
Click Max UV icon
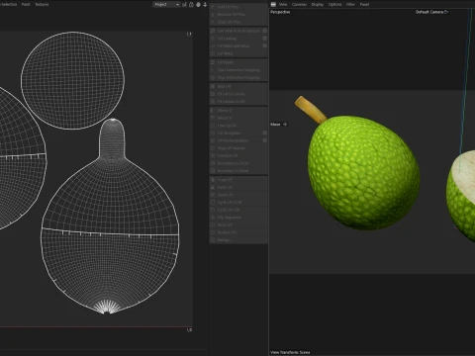pos(213,86)
